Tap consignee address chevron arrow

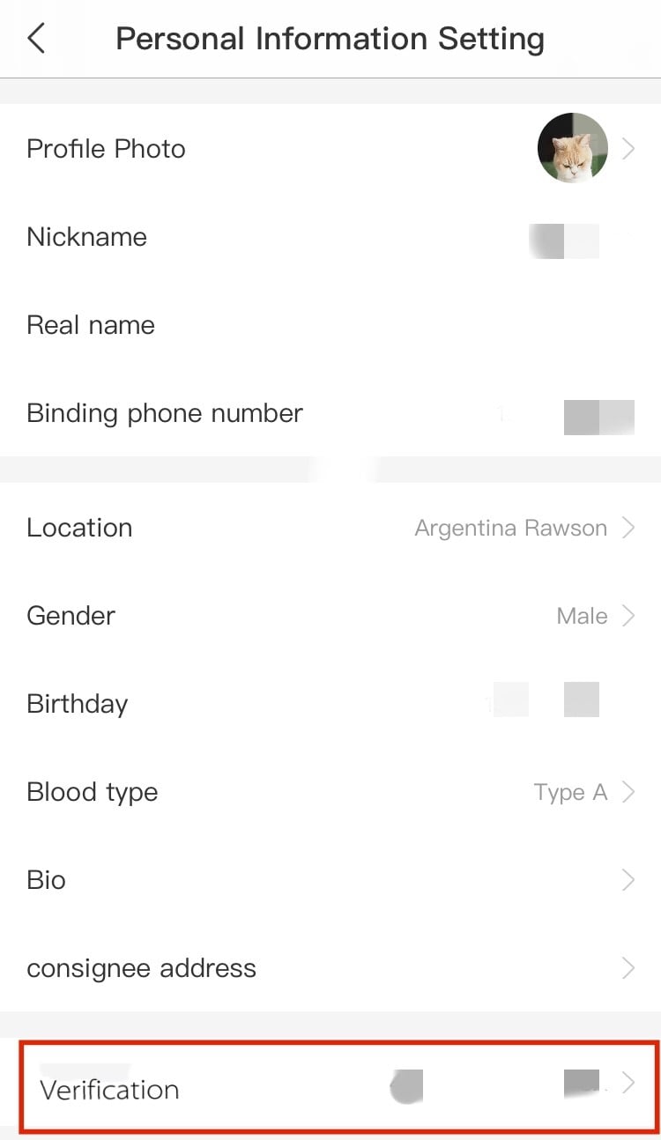(628, 968)
